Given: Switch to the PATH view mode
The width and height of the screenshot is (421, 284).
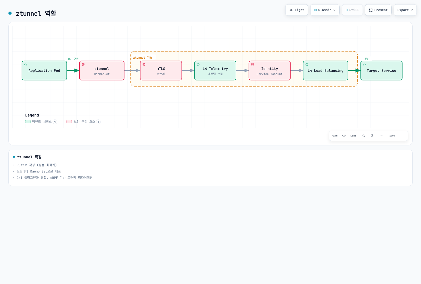Looking at the screenshot, I should [x=335, y=136].
